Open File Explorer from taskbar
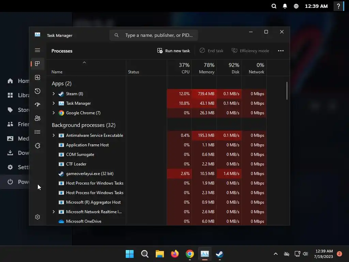This screenshot has height=262, width=349. pyautogui.click(x=160, y=254)
